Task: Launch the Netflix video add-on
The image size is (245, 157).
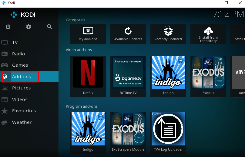Action: pos(88,77)
